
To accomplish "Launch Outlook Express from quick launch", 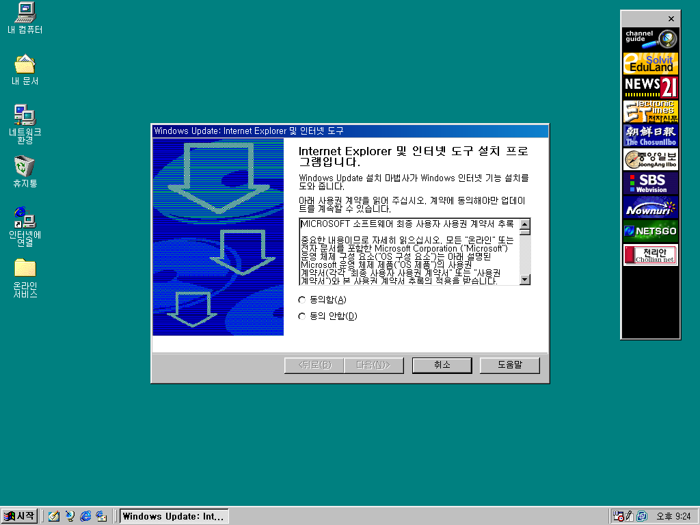I will pos(101,516).
